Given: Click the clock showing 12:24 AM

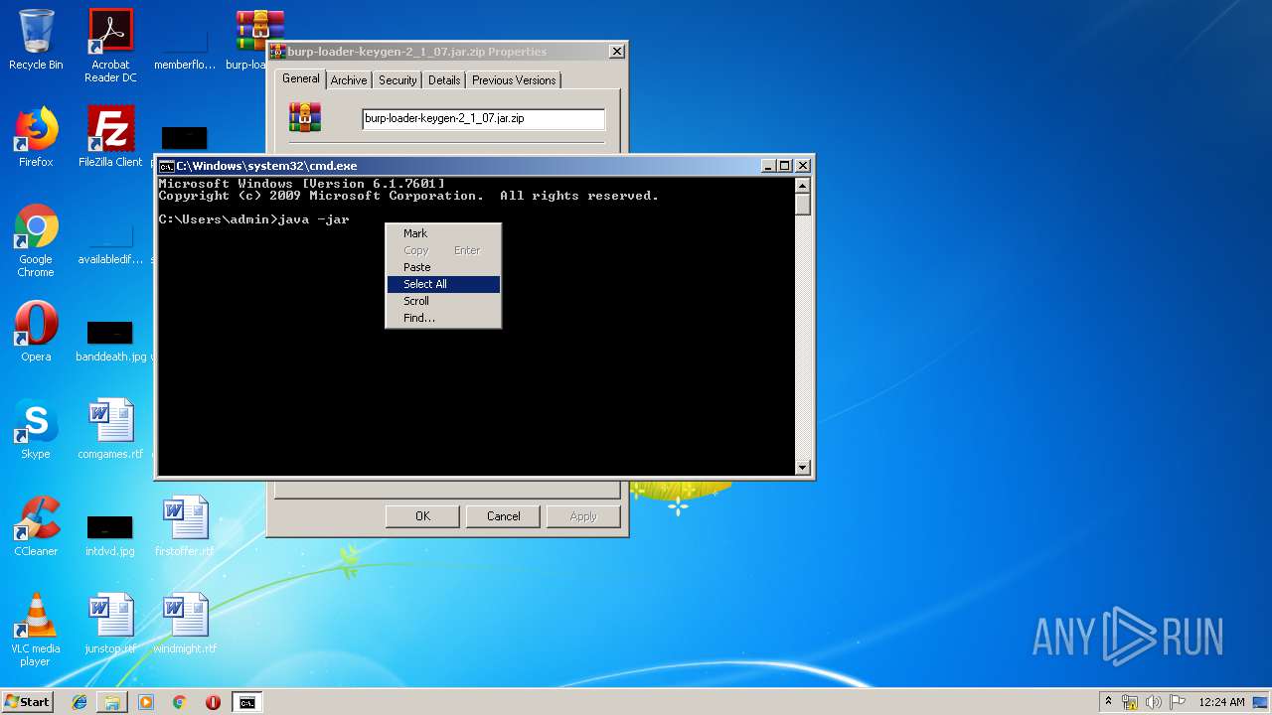Looking at the screenshot, I should (1221, 702).
